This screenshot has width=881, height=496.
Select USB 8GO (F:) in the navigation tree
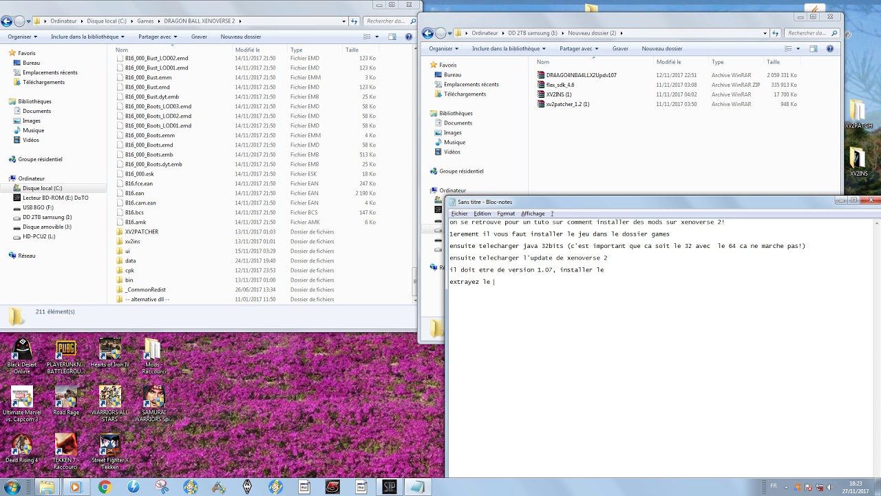coord(38,207)
